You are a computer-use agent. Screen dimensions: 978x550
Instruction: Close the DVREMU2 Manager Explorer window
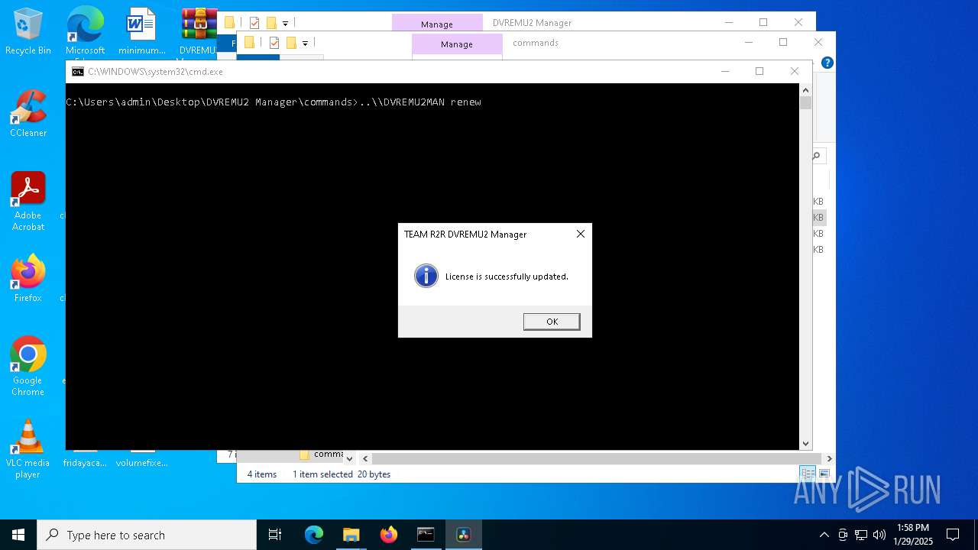(798, 22)
